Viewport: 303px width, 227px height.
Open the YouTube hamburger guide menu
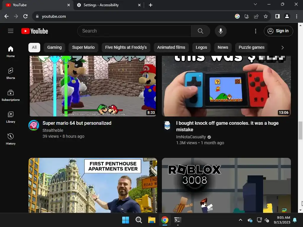[x=11, y=31]
